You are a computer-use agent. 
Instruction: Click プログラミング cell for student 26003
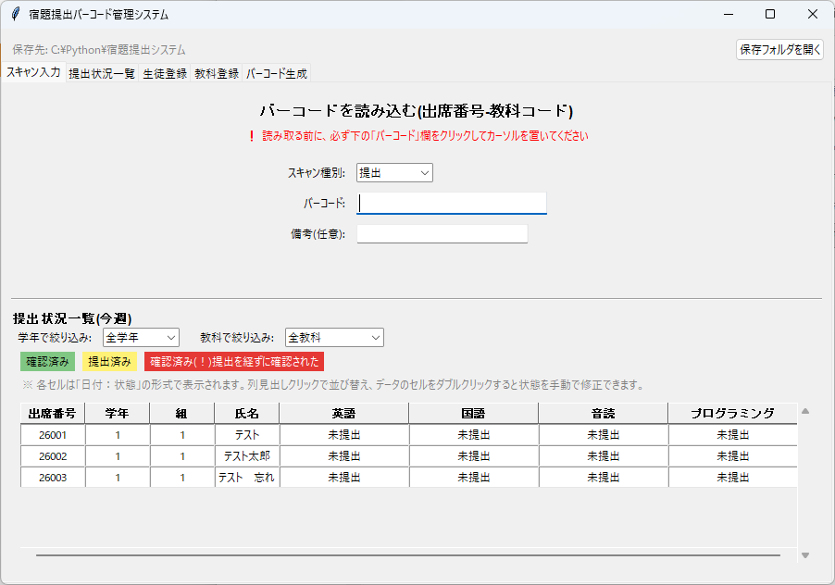click(733, 478)
